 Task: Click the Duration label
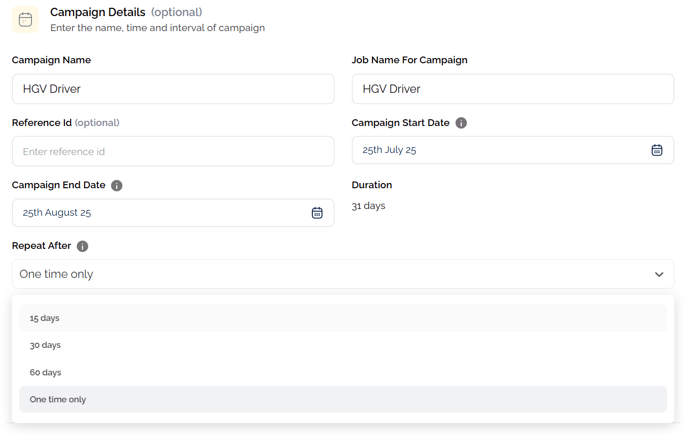click(371, 185)
